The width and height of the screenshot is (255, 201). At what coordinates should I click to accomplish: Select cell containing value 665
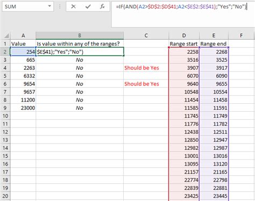pos(23,60)
